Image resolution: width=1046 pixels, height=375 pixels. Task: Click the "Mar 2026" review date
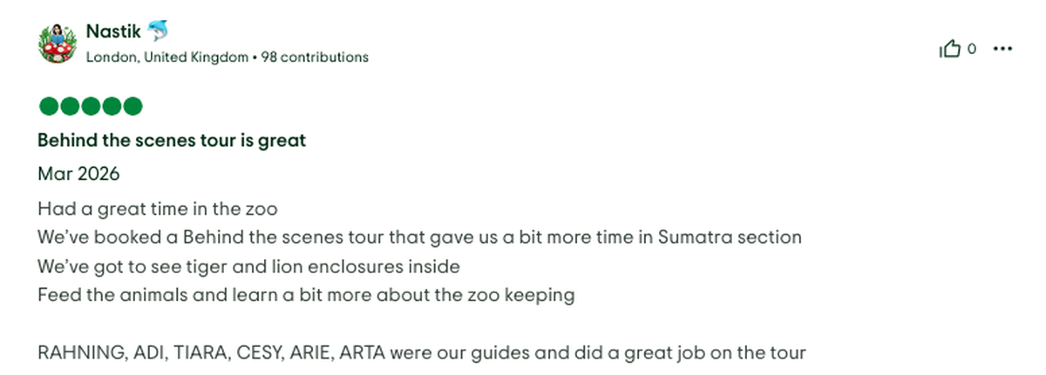pos(78,174)
